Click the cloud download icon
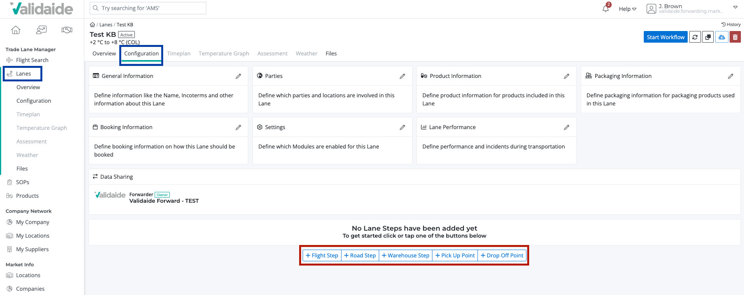744x295 pixels. click(721, 37)
